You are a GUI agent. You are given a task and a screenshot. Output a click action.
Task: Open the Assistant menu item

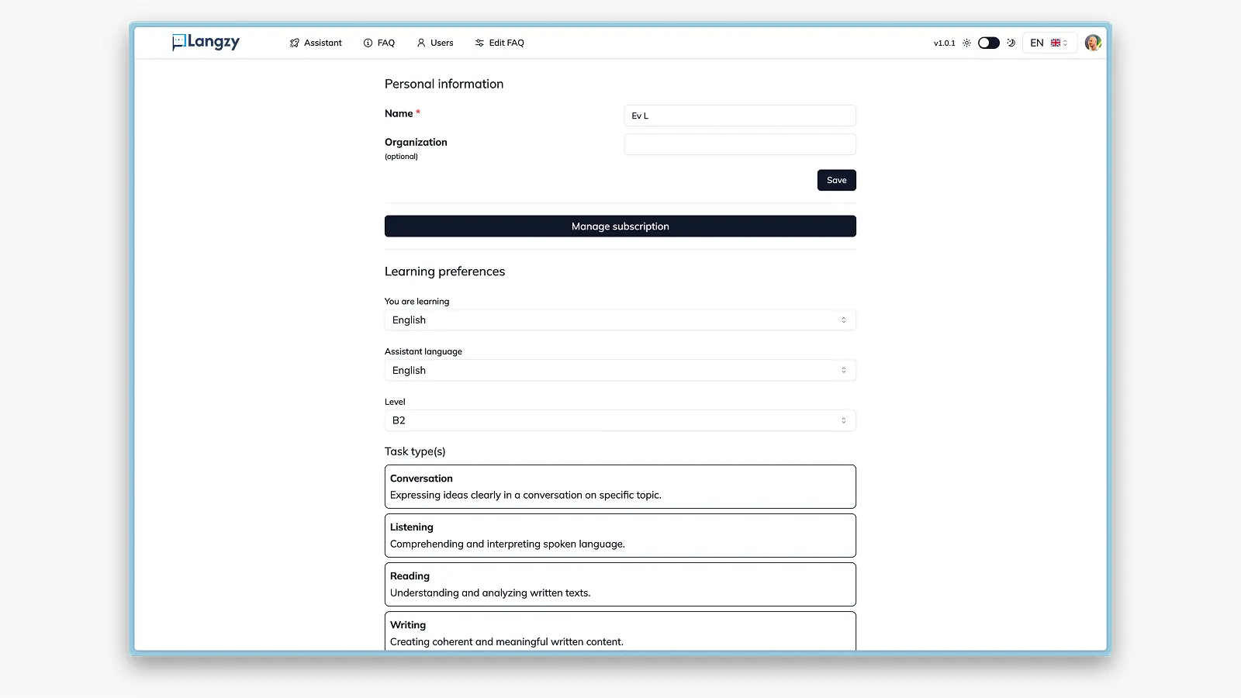point(316,43)
